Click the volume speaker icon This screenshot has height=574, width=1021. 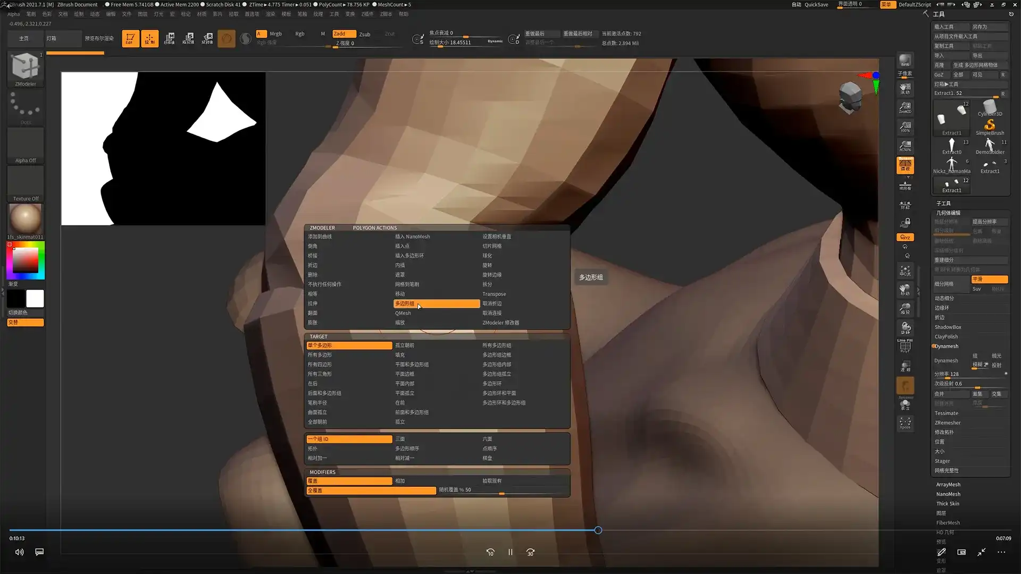click(x=19, y=552)
